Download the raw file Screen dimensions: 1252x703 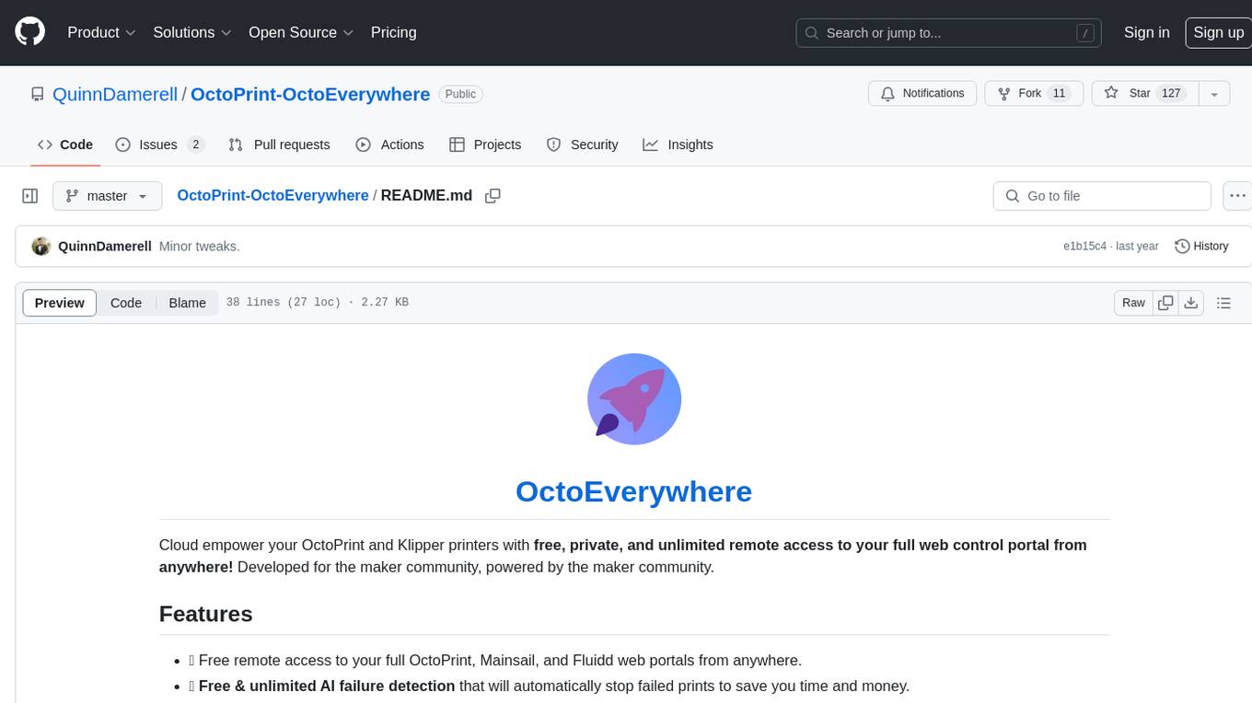tap(1190, 303)
